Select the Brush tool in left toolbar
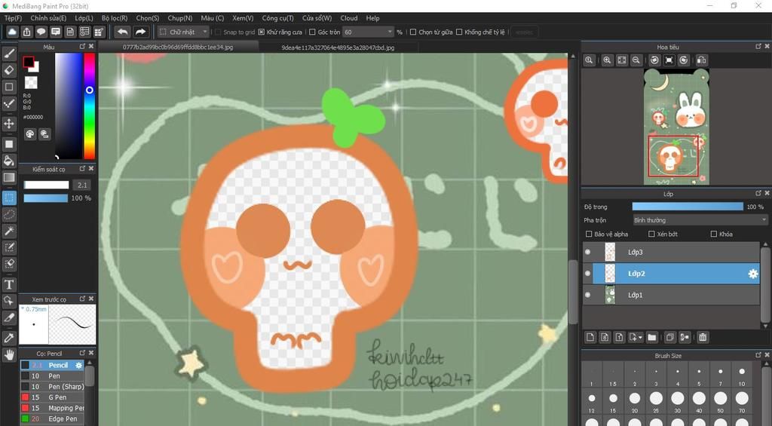The height and width of the screenshot is (426, 772). pos(9,54)
